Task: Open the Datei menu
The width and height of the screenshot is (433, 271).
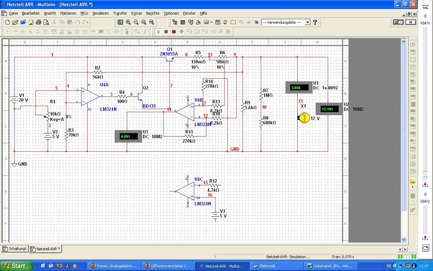Action: 14,13
